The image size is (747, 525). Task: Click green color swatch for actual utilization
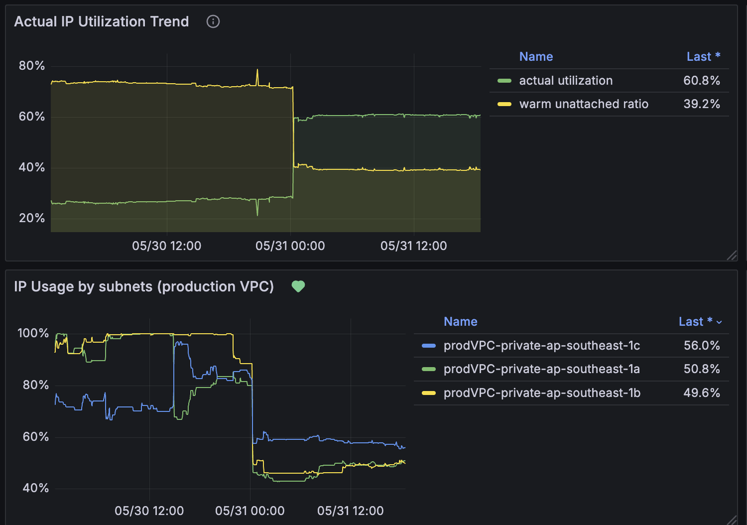(x=504, y=81)
